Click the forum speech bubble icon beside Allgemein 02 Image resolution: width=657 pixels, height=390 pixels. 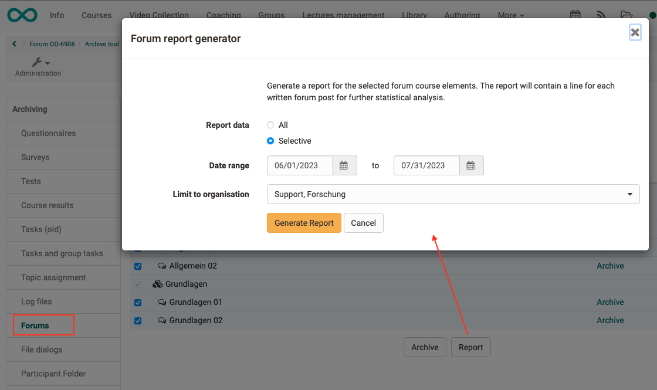click(162, 266)
